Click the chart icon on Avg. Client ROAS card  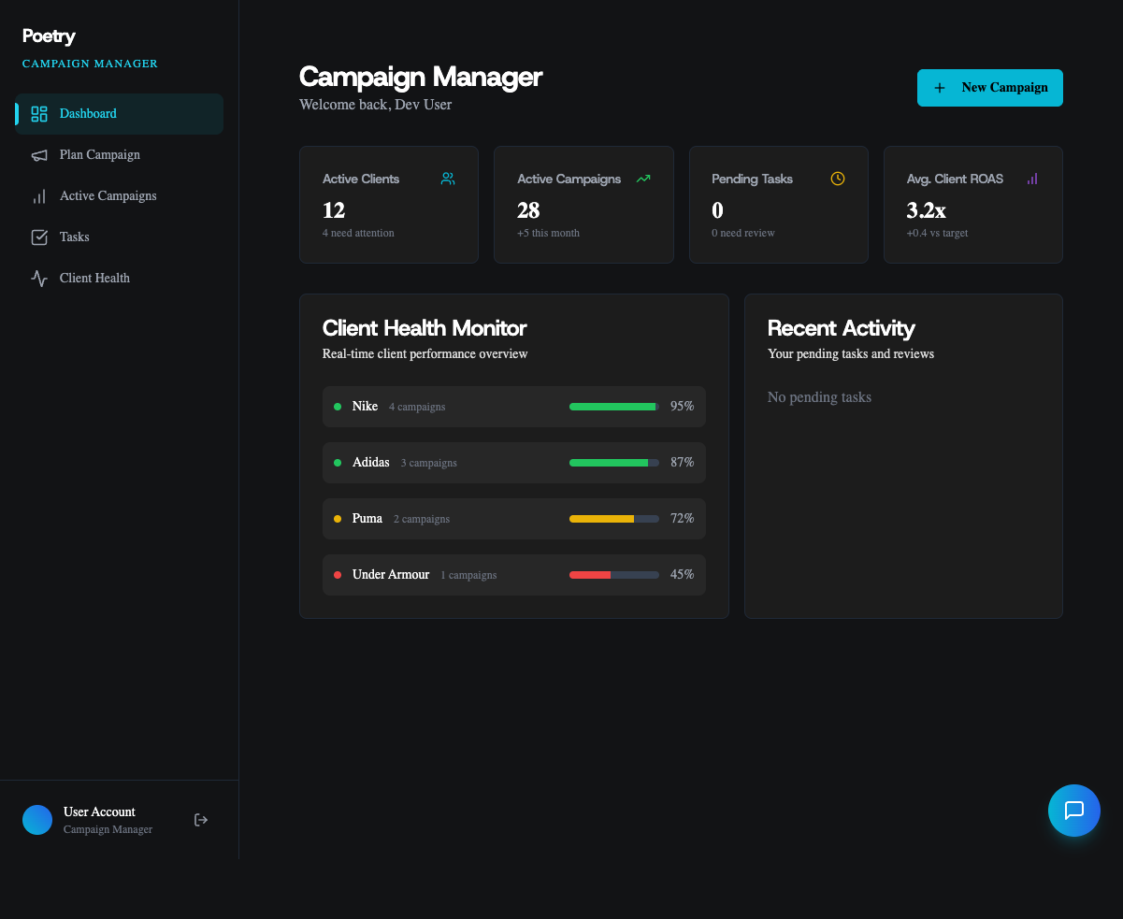1031,179
